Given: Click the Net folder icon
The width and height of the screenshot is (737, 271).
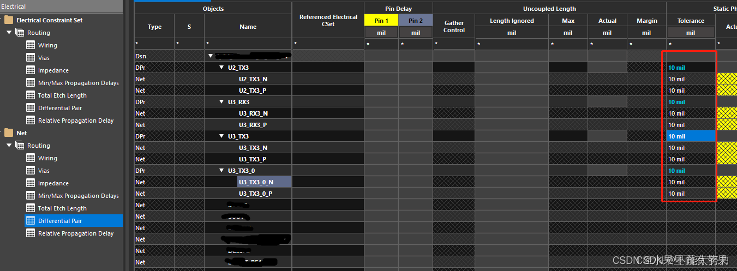Looking at the screenshot, I should (x=9, y=133).
